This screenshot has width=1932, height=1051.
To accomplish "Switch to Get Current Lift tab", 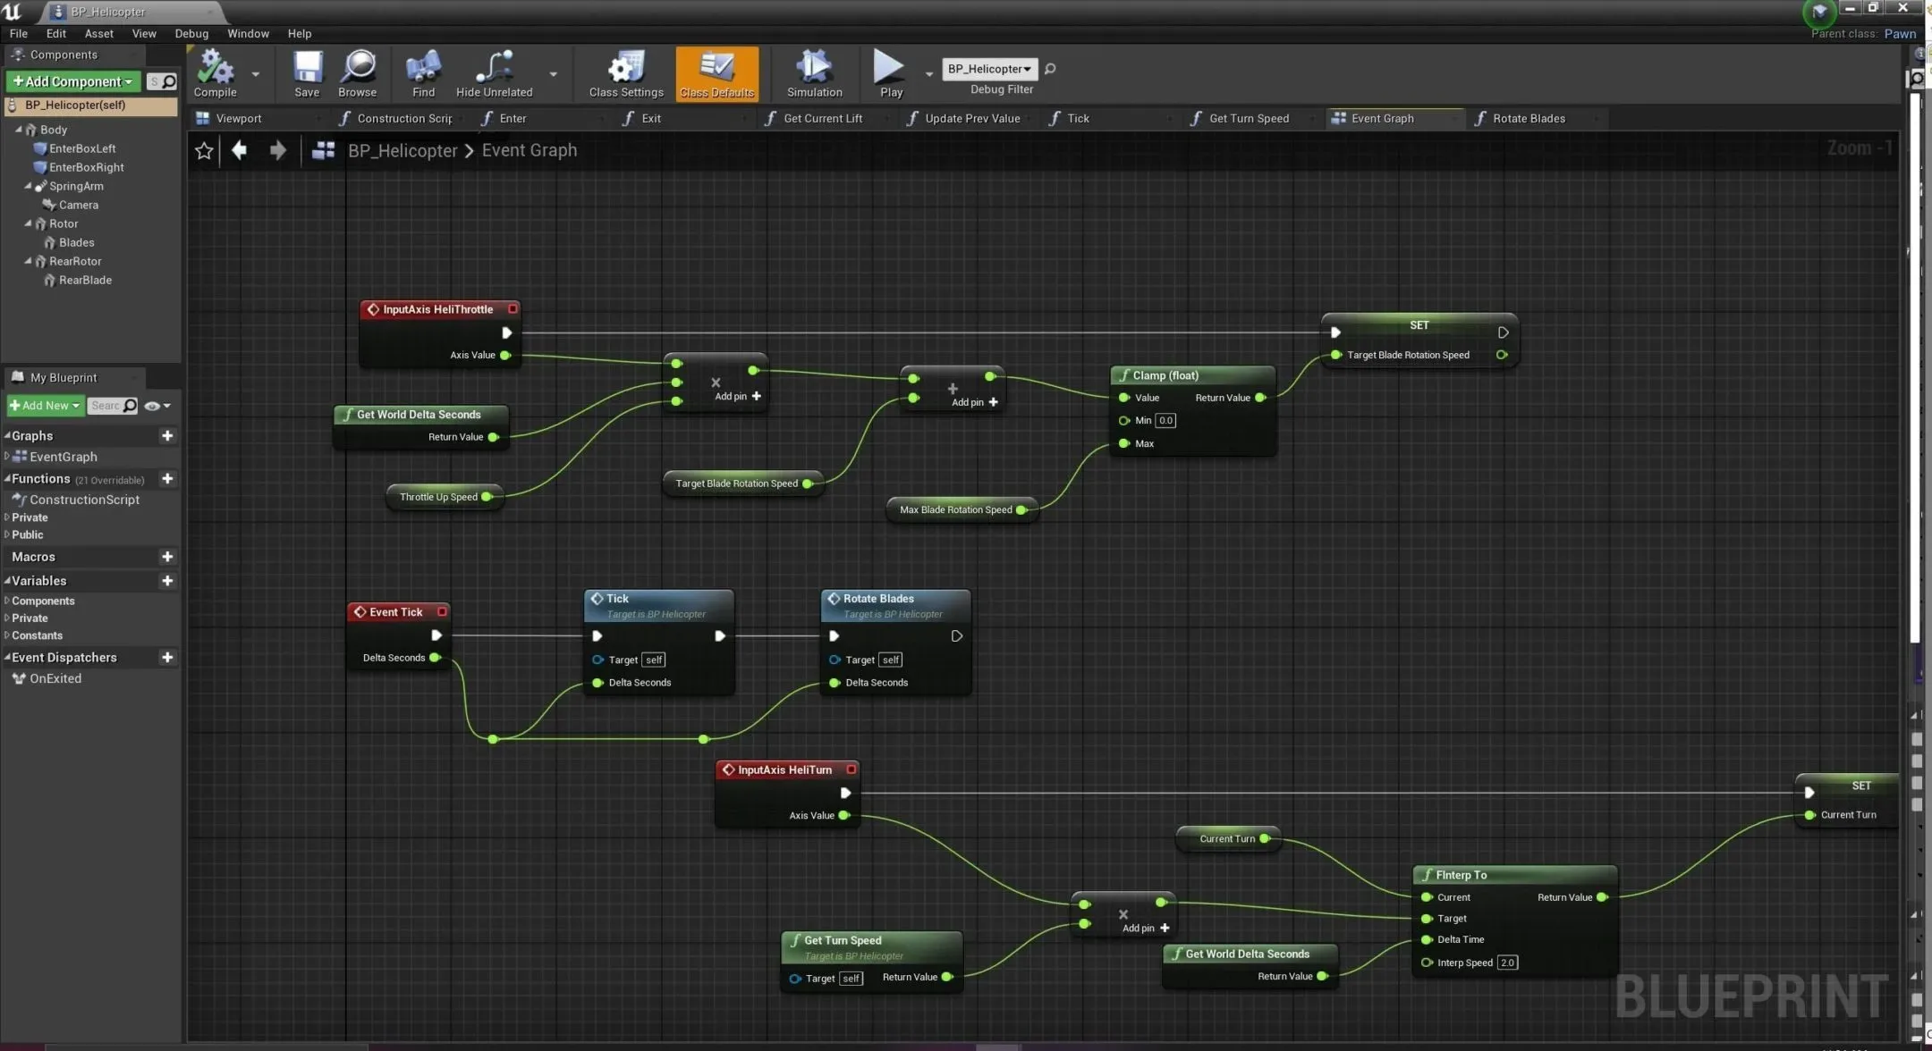I will click(x=823, y=118).
